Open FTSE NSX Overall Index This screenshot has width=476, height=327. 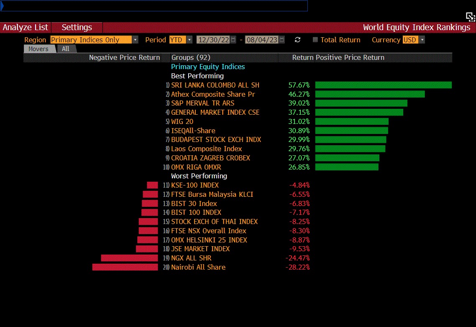tap(209, 231)
